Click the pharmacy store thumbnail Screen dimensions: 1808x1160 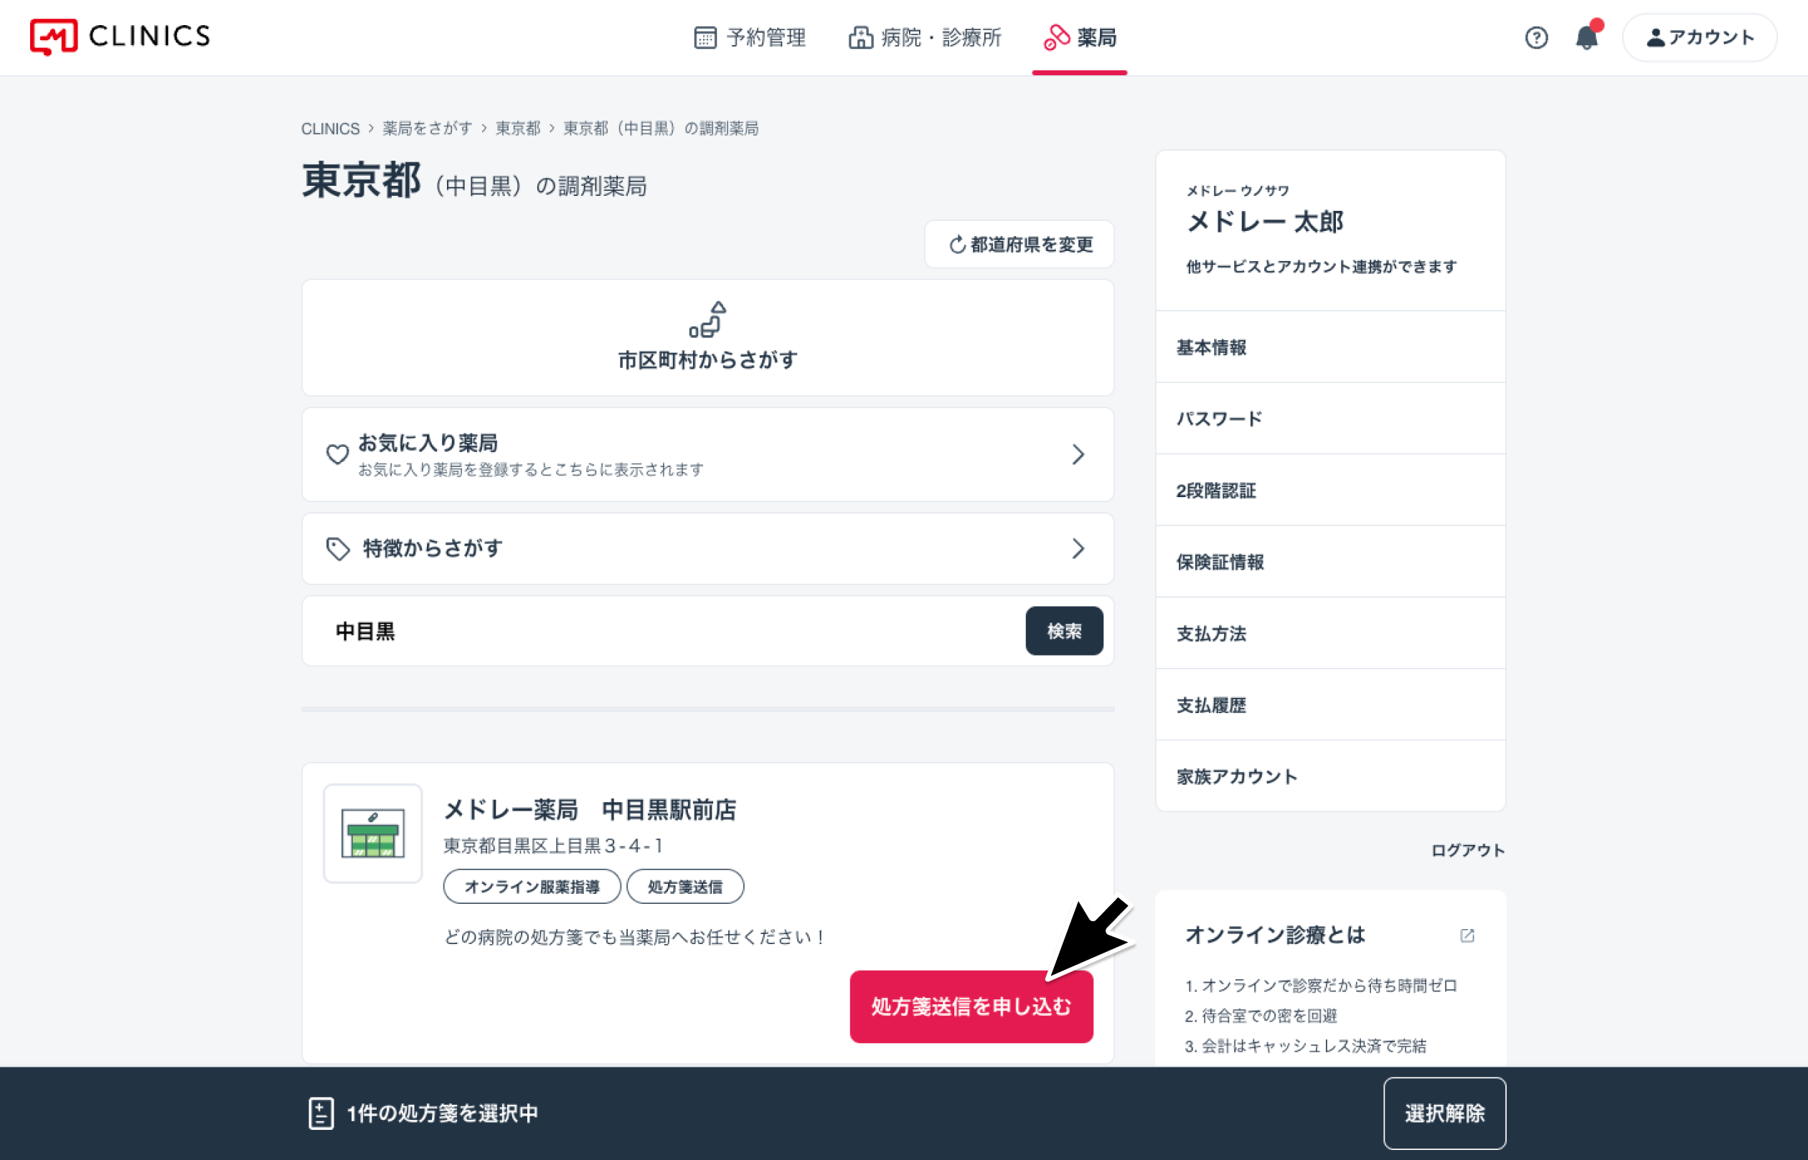[373, 833]
